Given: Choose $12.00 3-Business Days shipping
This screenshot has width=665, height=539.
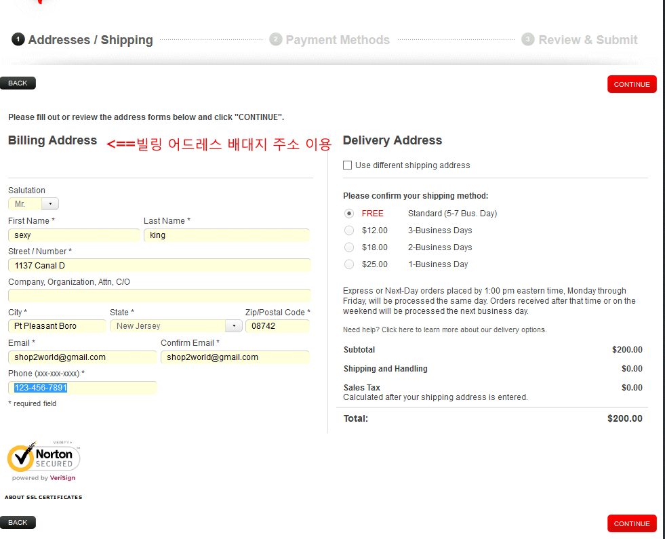Looking at the screenshot, I should coord(349,231).
